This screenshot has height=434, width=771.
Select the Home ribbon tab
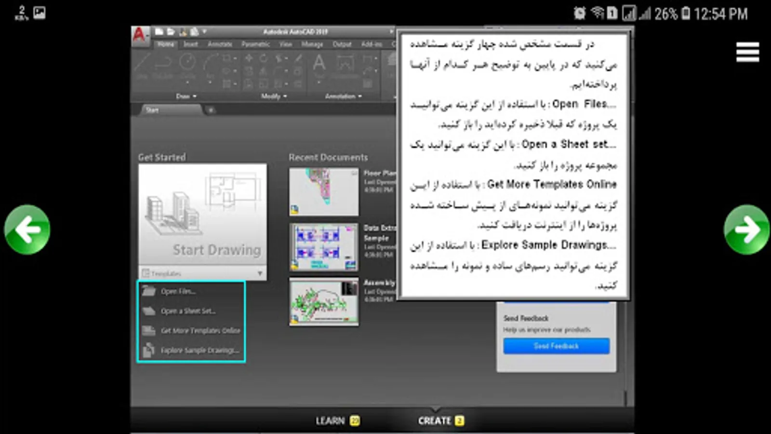(165, 44)
